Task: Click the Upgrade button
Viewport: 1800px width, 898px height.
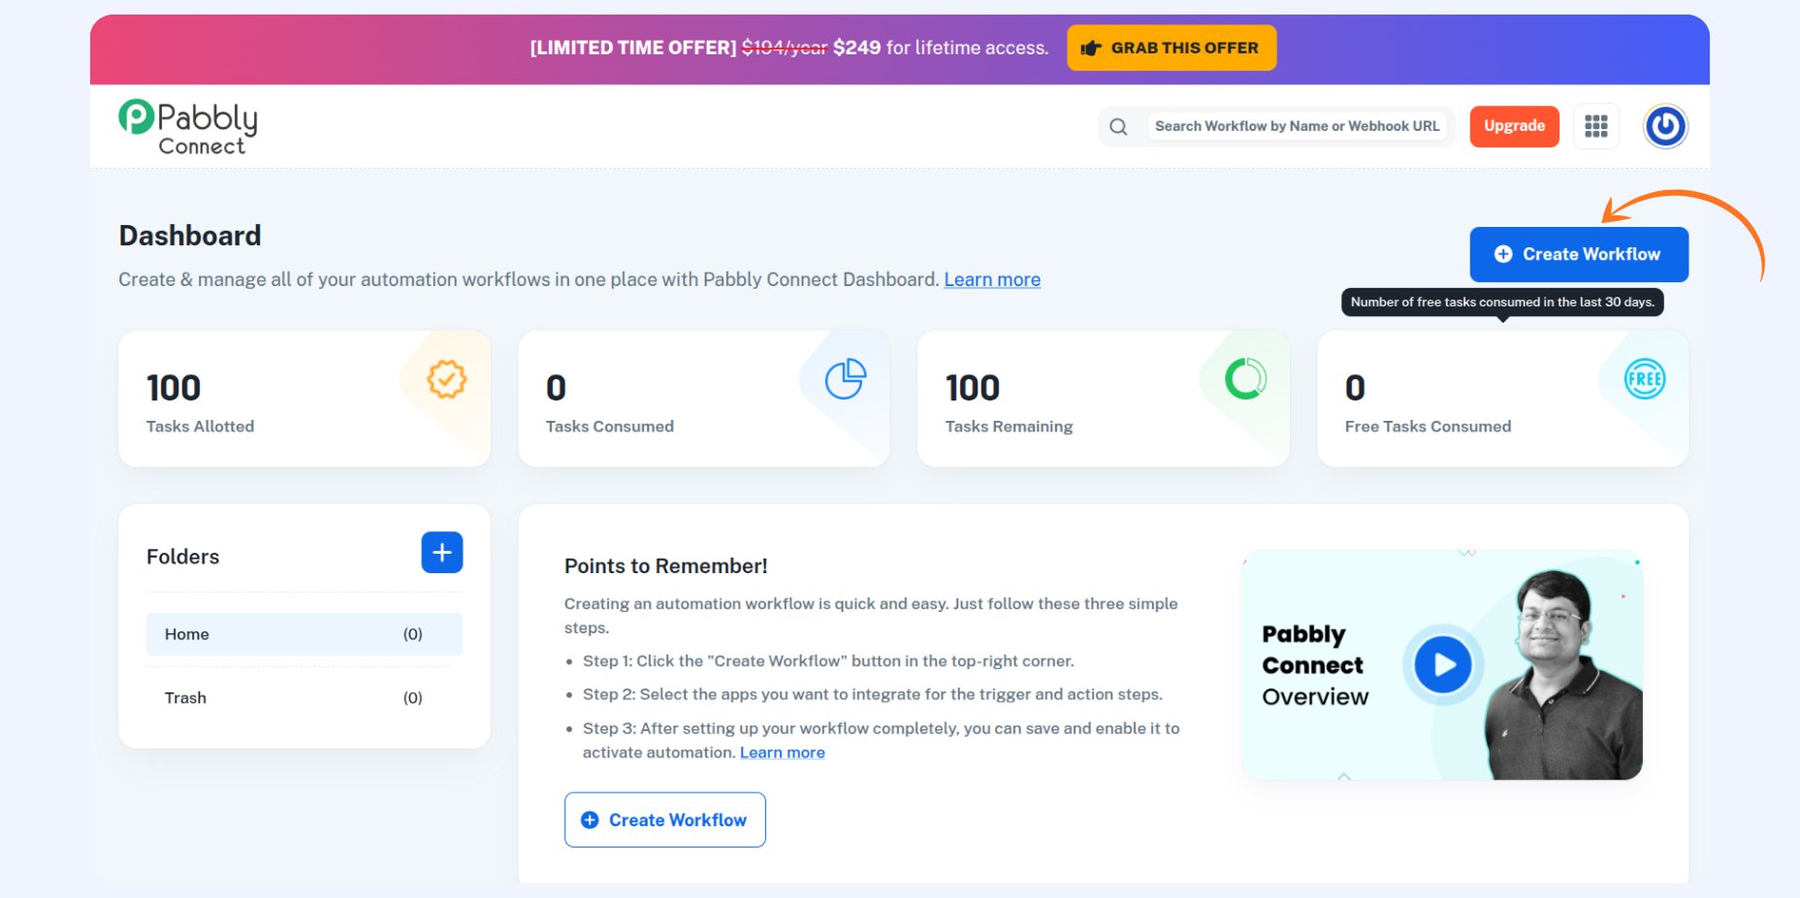Action: pos(1514,126)
